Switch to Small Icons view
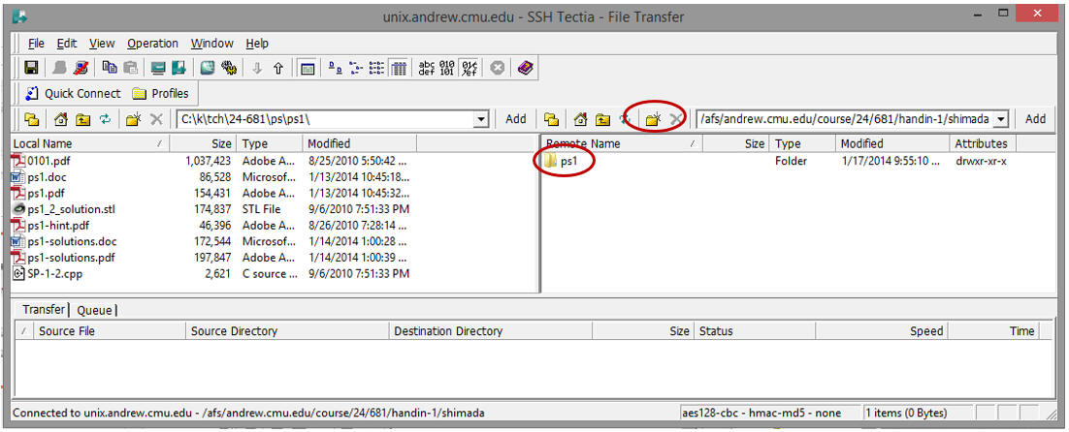The width and height of the screenshot is (1069, 432). point(356,68)
